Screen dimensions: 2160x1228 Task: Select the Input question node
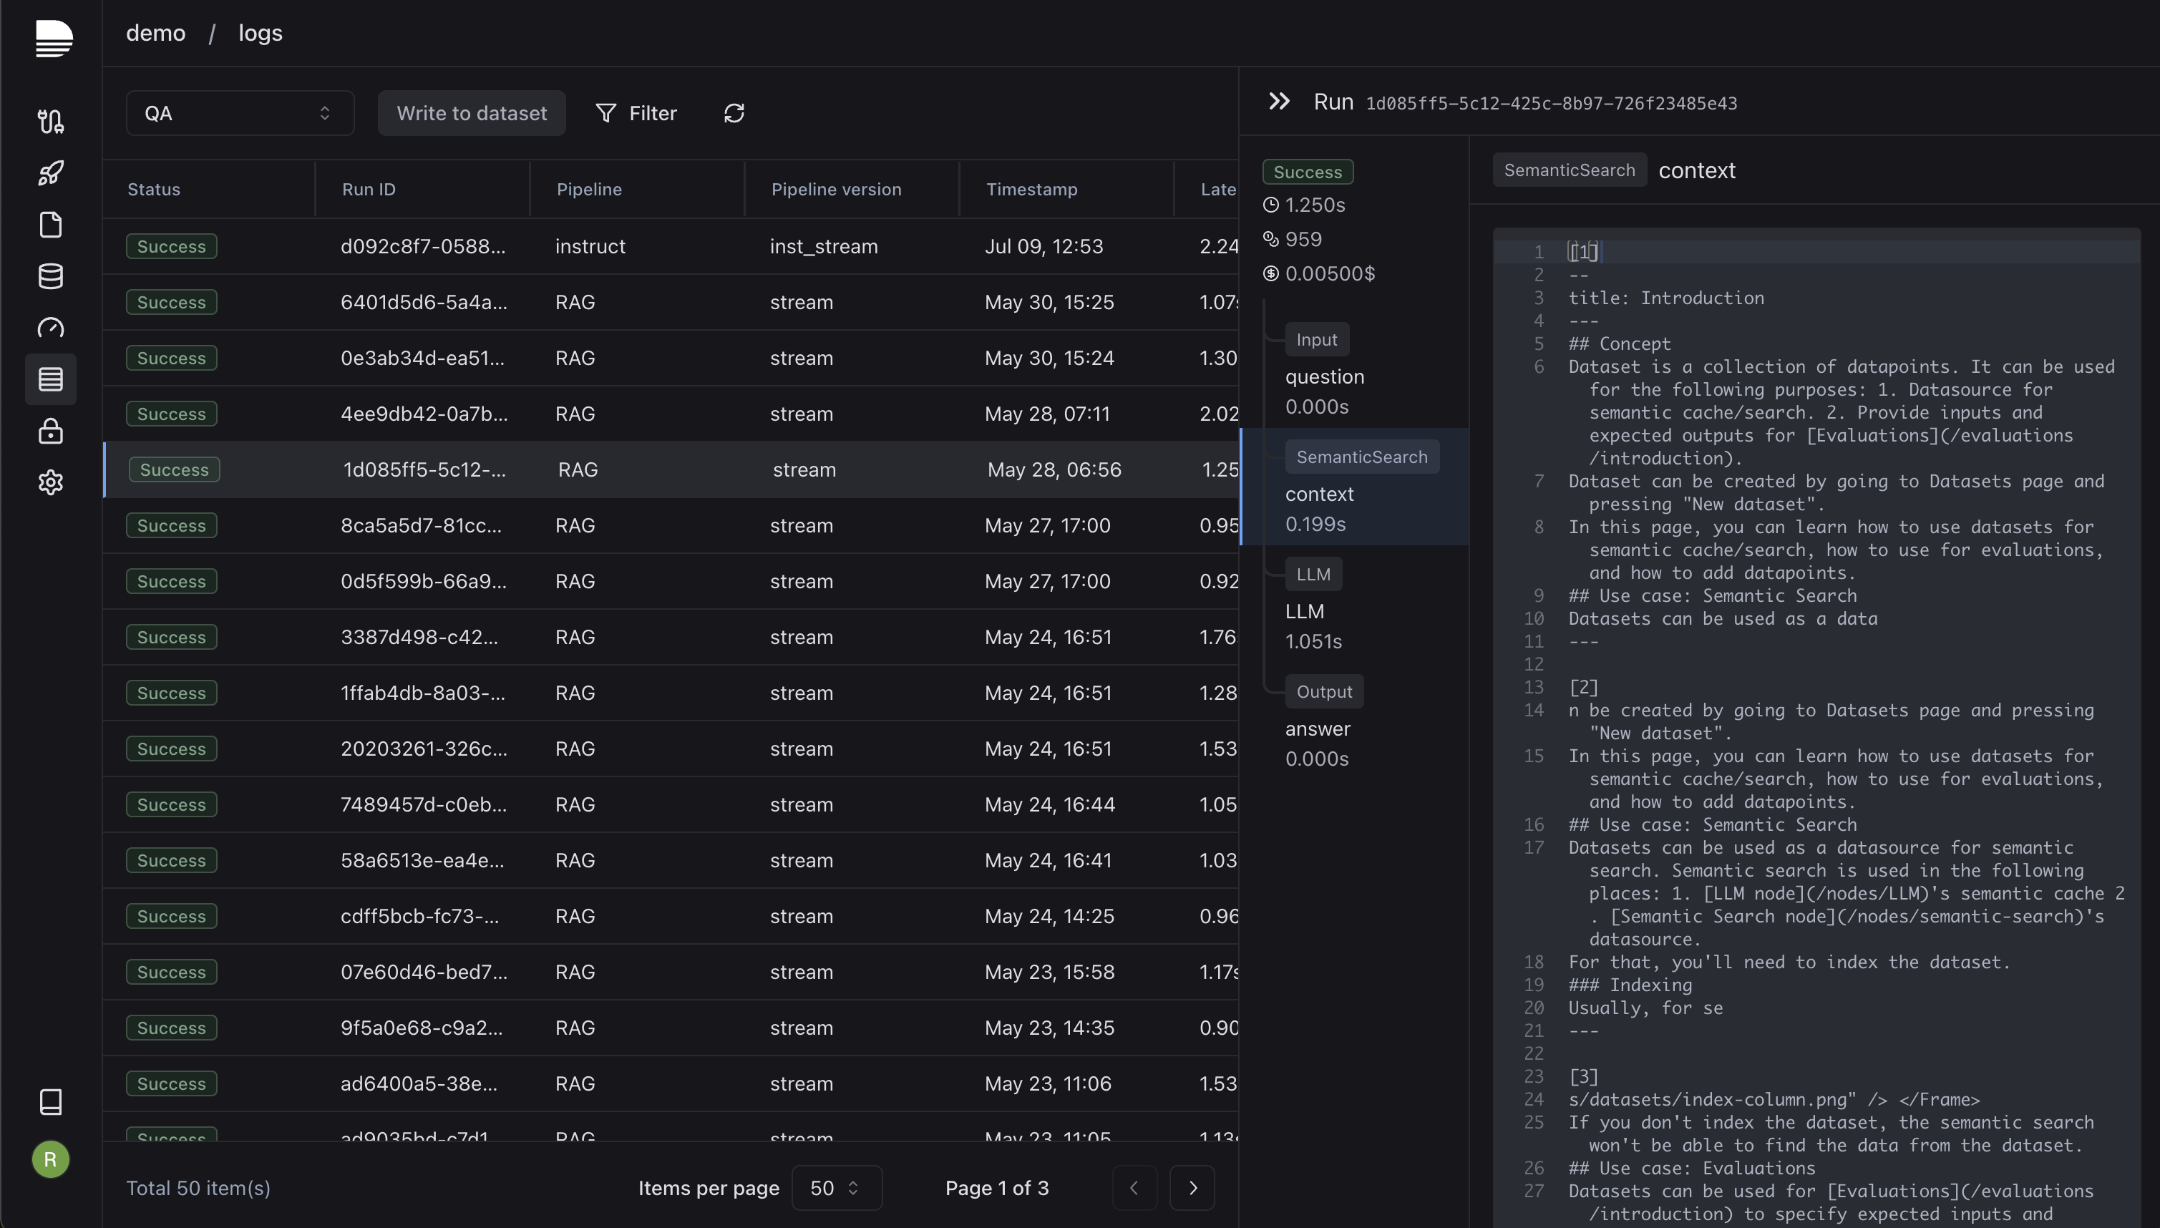click(x=1324, y=376)
